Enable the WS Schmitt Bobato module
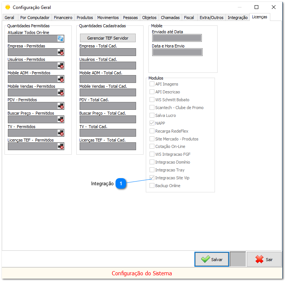 [152, 100]
